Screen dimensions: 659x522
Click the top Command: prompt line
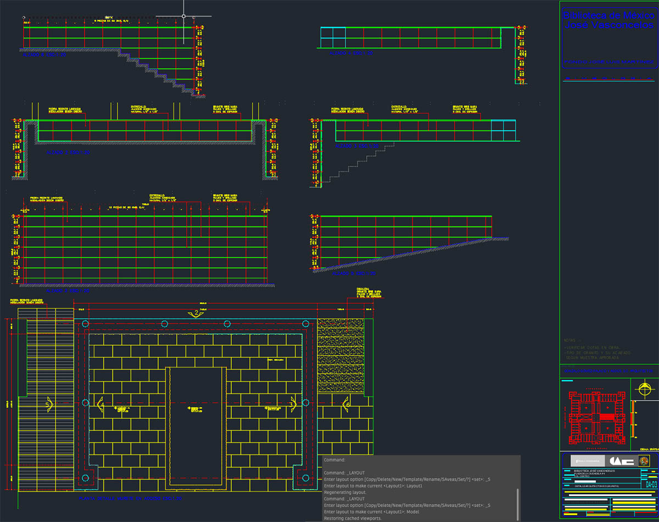pos(335,459)
